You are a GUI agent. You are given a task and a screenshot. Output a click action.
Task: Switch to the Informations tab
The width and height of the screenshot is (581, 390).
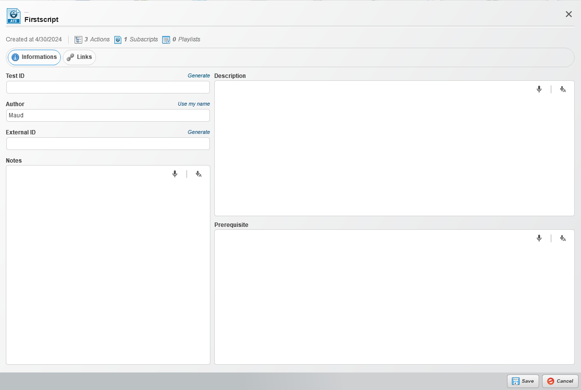pyautogui.click(x=34, y=57)
